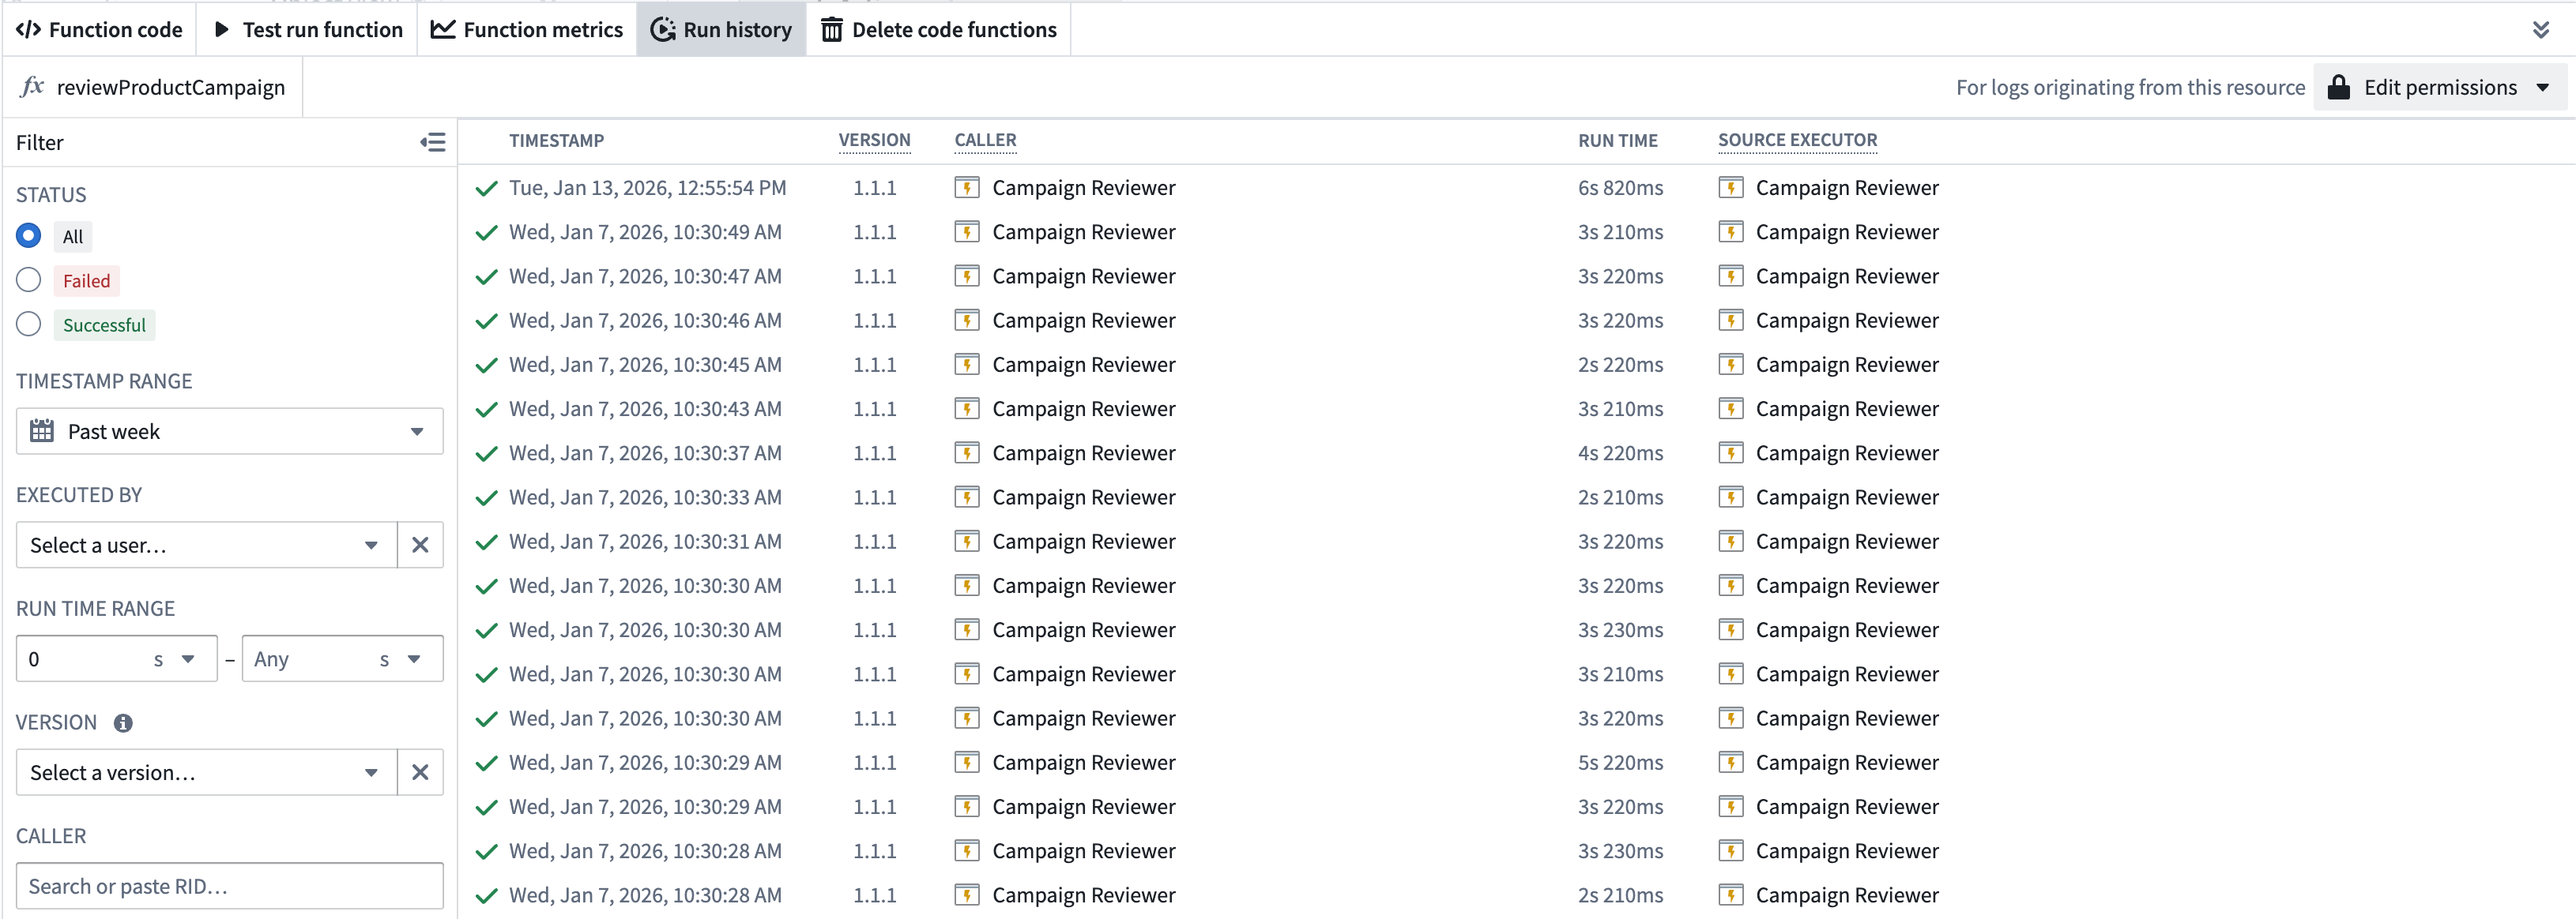Click the Timestamp column header

point(556,140)
